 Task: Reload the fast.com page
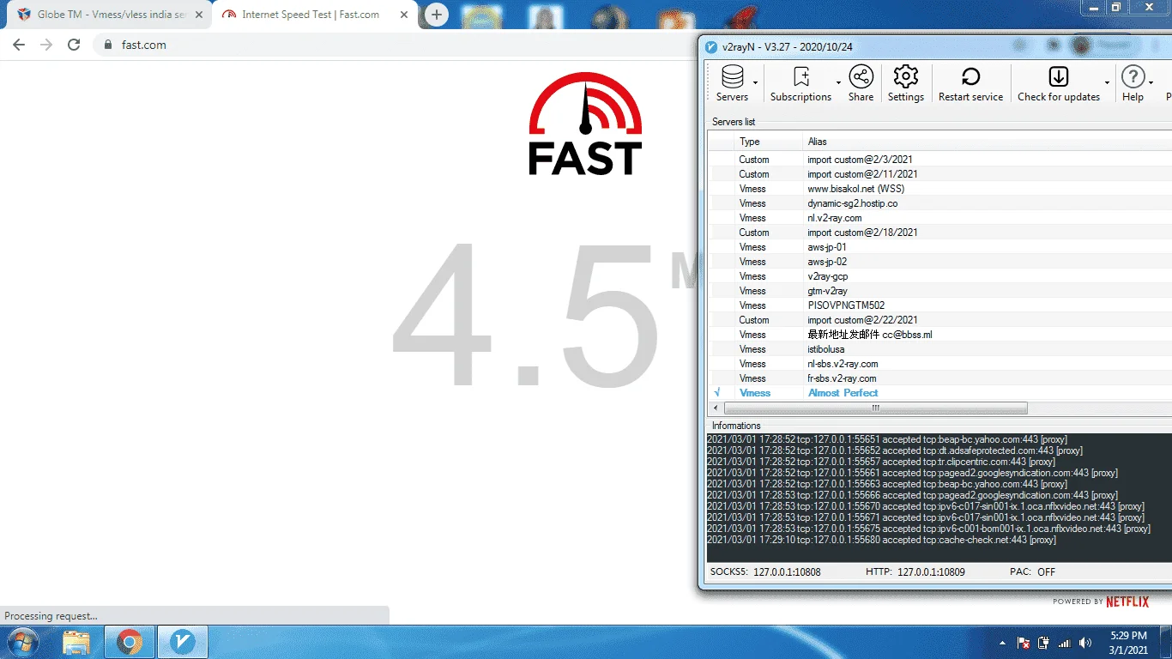point(74,45)
